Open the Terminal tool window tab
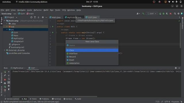This screenshot has width=184, height=103. click(56, 99)
